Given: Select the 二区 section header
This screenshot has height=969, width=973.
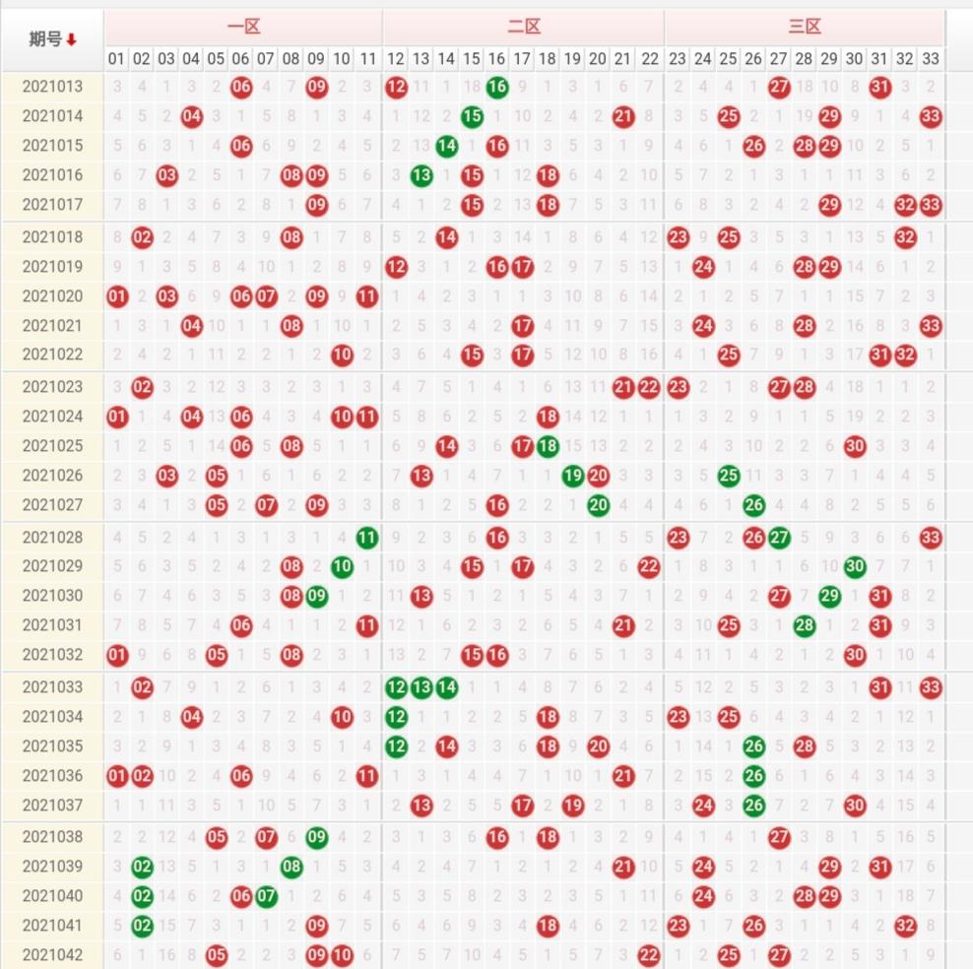Looking at the screenshot, I should 524,27.
